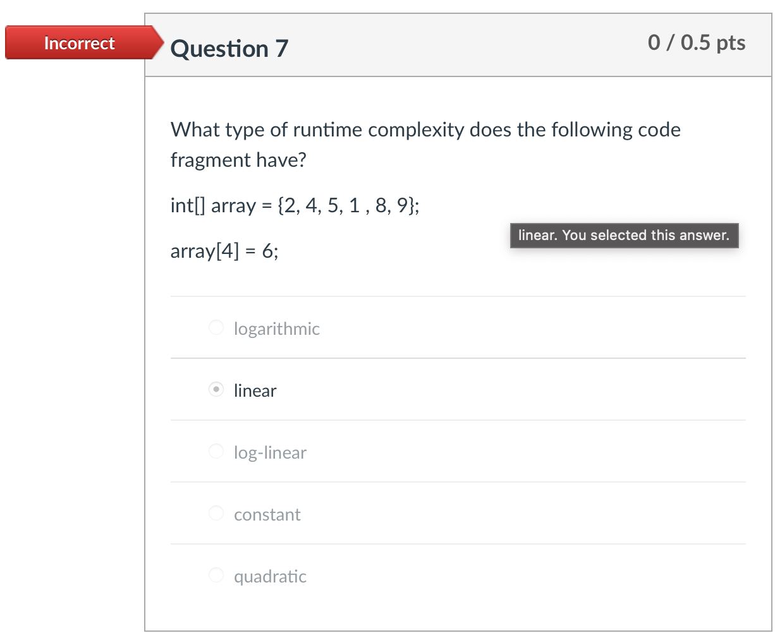Click the question text about runtime complexity
The width and height of the screenshot is (775, 633).
(x=425, y=144)
